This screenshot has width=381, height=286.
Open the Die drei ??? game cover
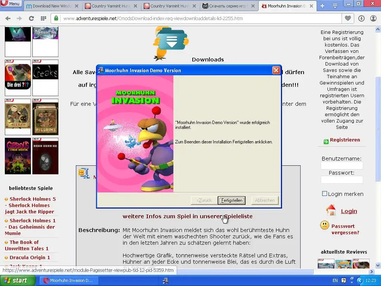pos(18,77)
